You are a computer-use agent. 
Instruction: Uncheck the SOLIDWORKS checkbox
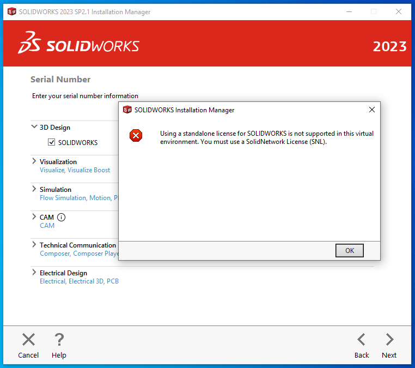point(51,142)
